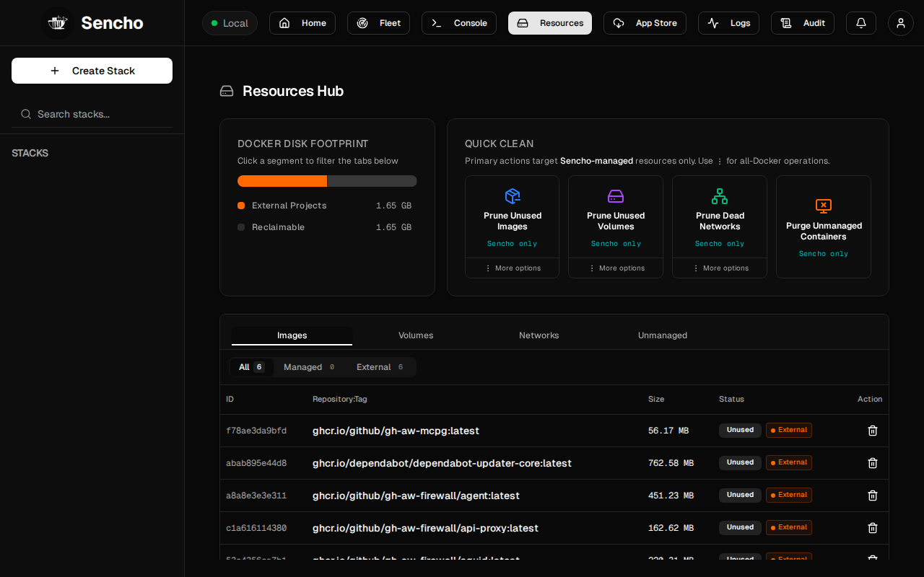
Task: Click ghcr.io/dependabot/dependabot-updater-core:latest repository name
Action: point(442,463)
